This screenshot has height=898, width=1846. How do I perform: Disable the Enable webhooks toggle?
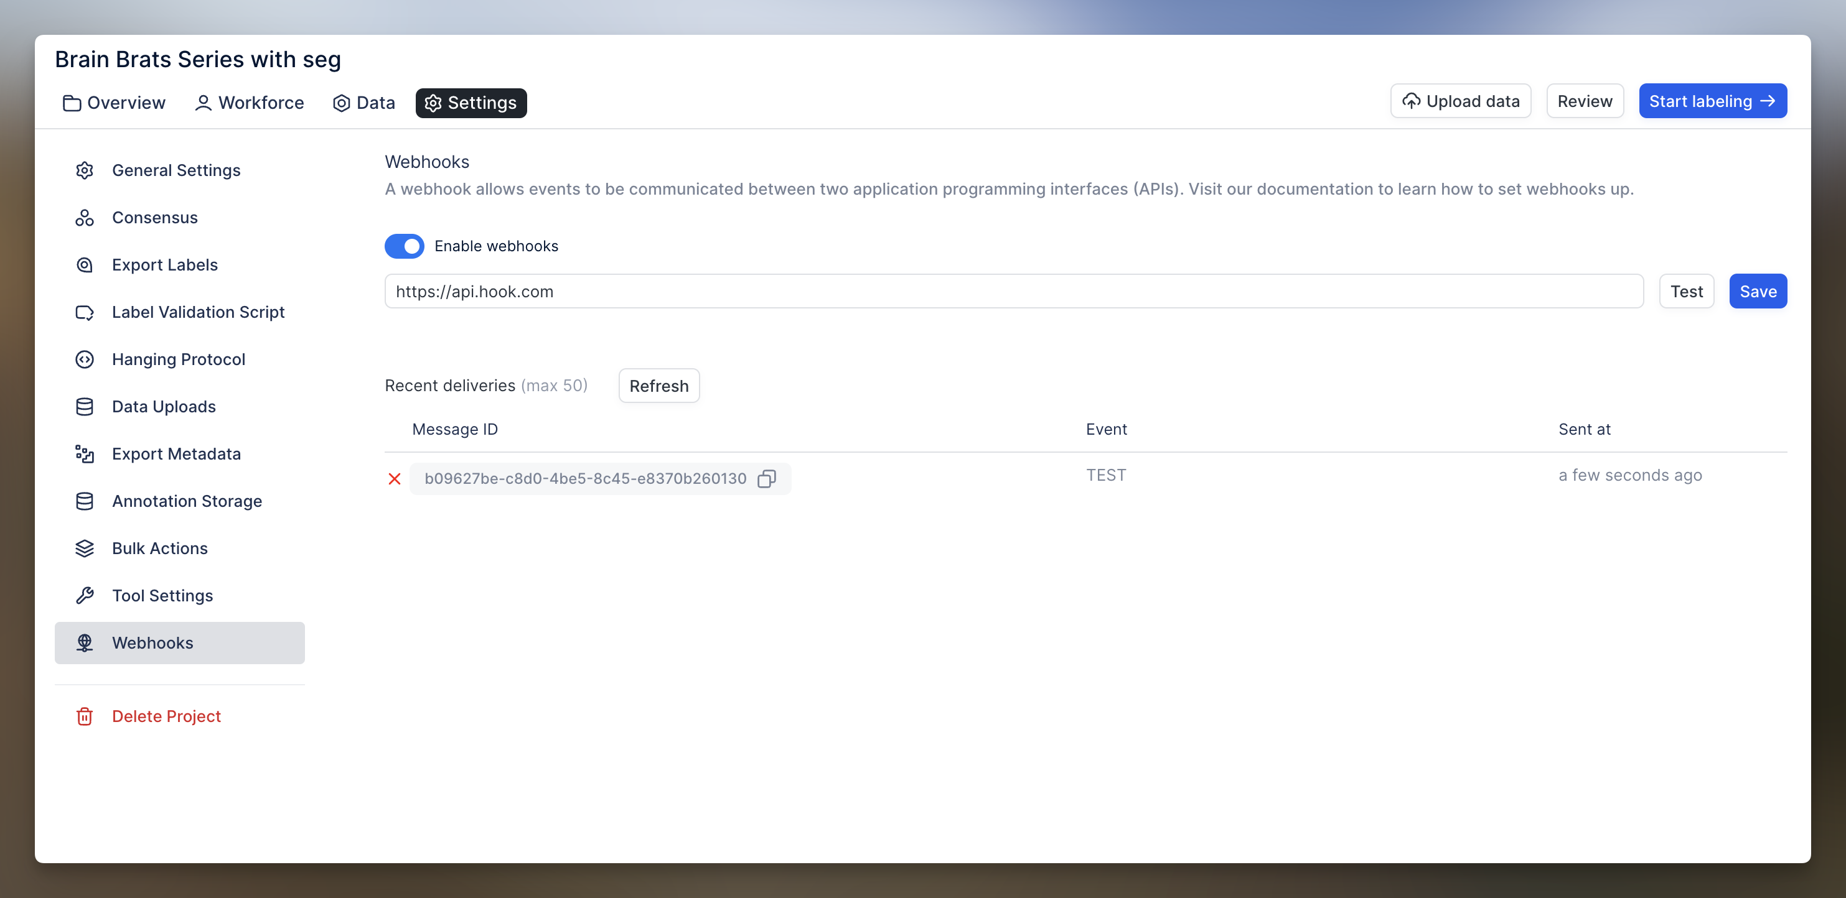pyautogui.click(x=404, y=246)
